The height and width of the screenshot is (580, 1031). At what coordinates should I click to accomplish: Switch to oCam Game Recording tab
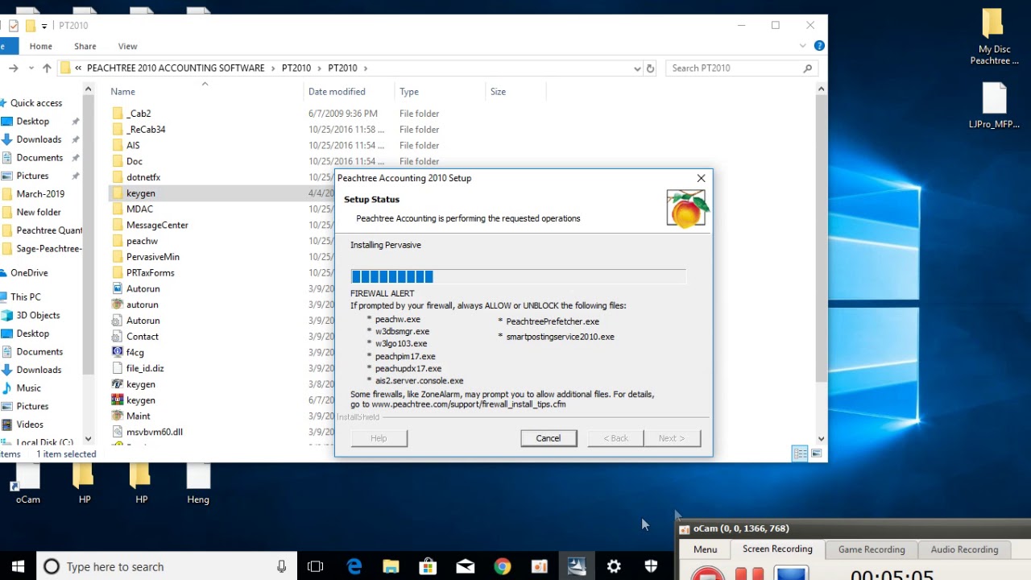pos(872,549)
